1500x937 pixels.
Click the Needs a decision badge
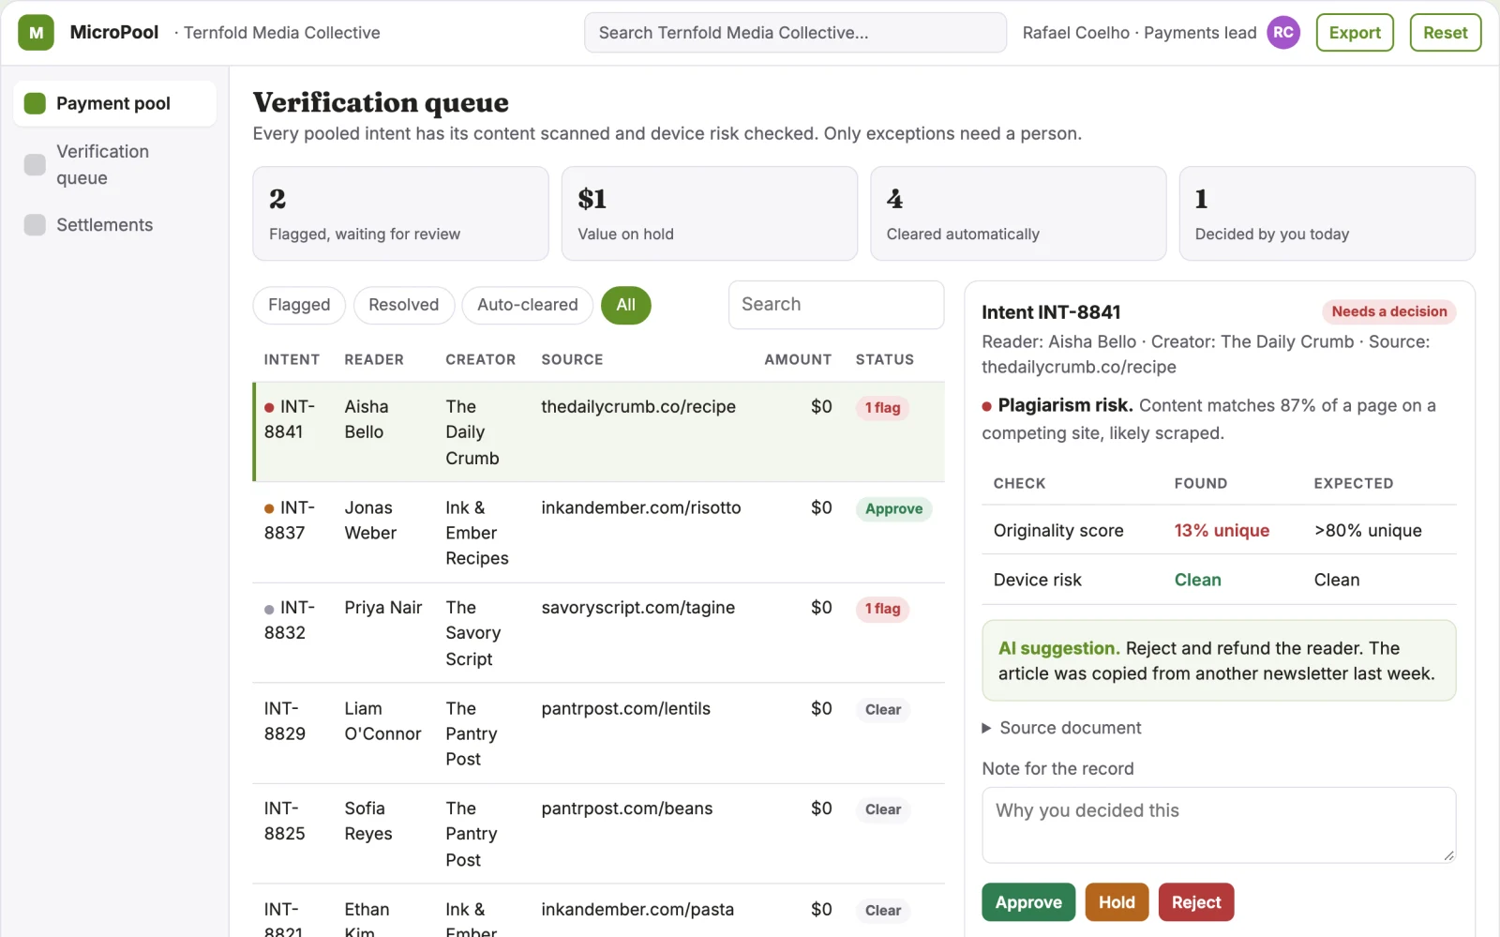pos(1388,311)
